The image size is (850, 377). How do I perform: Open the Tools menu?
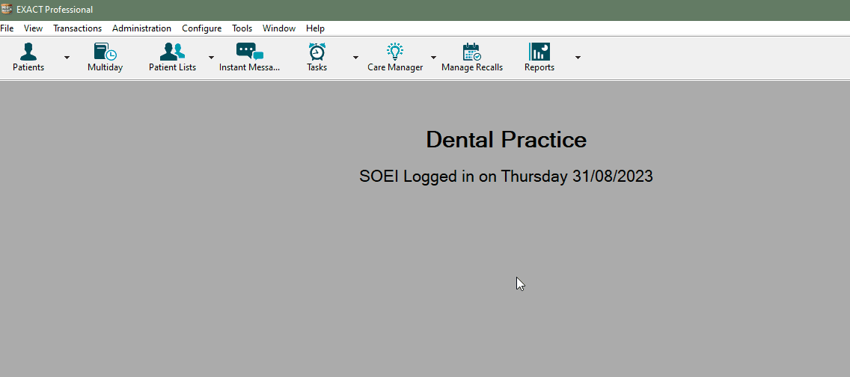242,28
